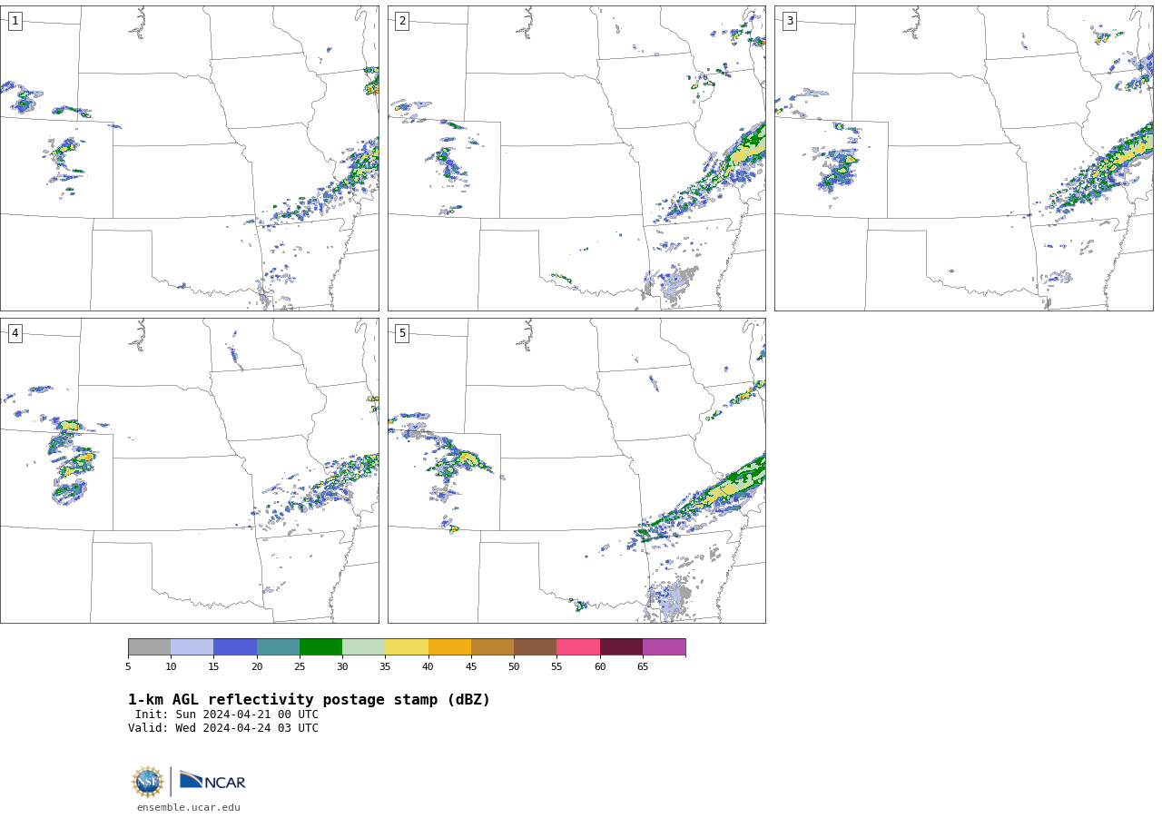Click the light blue 10-15 dBZ swatch
This screenshot has width=1162, height=818.
(192, 647)
